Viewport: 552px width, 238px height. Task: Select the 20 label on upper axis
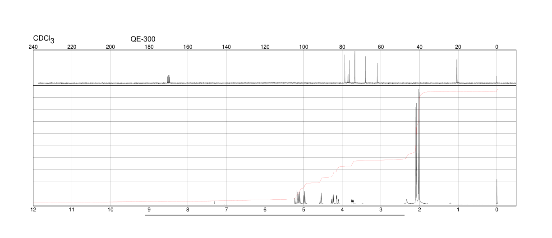tap(458, 47)
